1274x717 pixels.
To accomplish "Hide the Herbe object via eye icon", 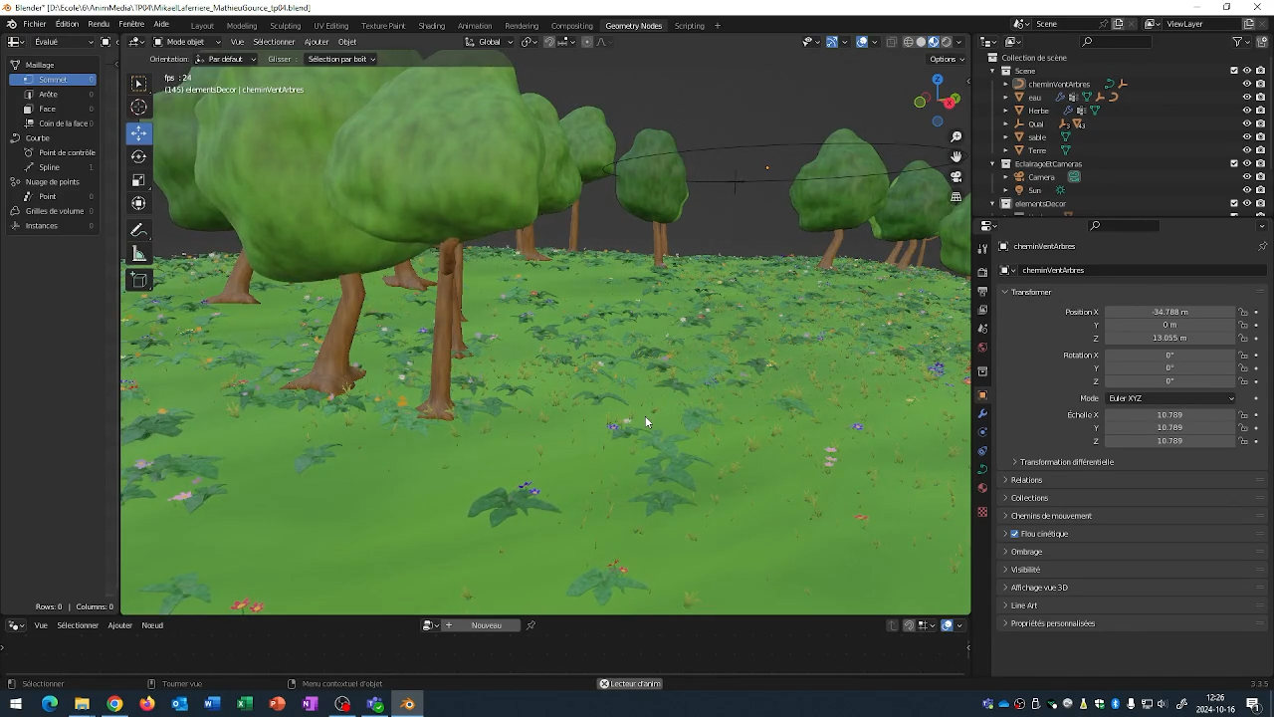I will coord(1246,111).
